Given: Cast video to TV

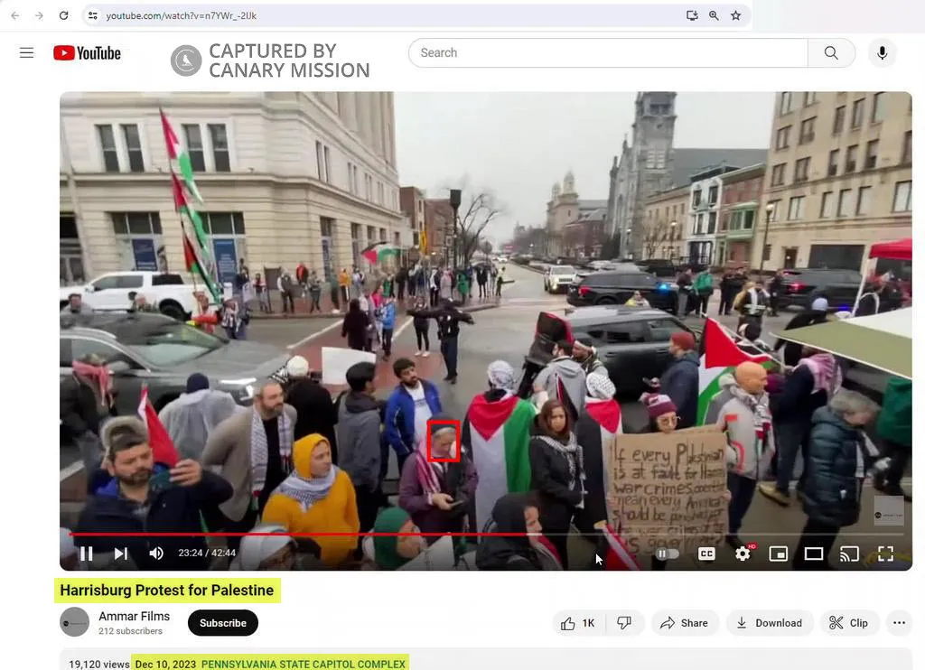Looking at the screenshot, I should [849, 554].
